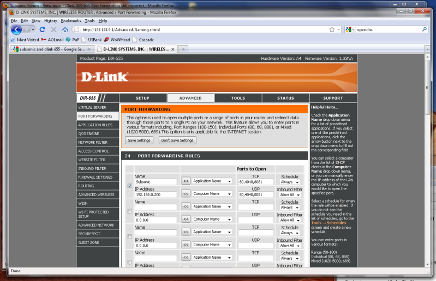Click the TCP ports field with 80,4040,8081
The height and width of the screenshot is (281, 436).
point(256,182)
